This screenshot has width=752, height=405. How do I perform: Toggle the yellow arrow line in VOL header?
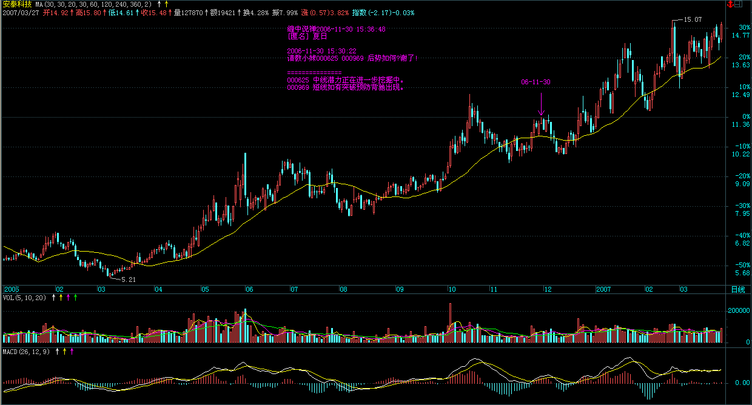(61, 298)
